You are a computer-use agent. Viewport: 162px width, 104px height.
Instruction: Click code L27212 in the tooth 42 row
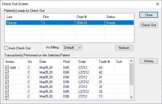coord(84,72)
